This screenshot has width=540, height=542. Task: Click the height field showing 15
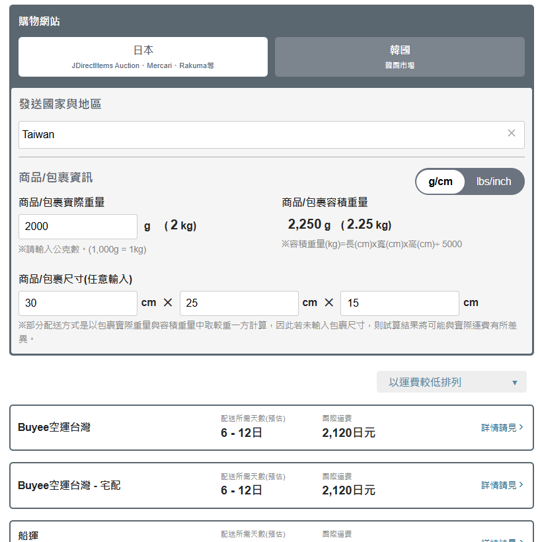[399, 303]
